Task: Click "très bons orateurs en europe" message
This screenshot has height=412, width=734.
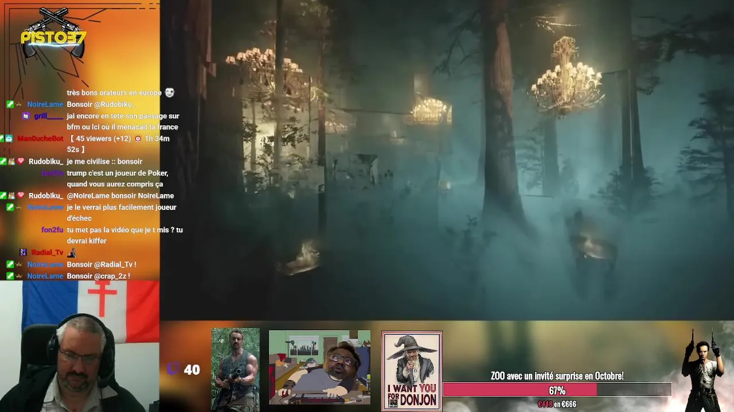Action: (114, 93)
